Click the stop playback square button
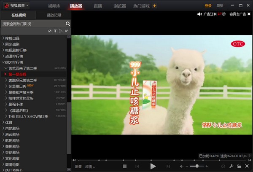This screenshot has width=253, height=172. click(x=124, y=166)
